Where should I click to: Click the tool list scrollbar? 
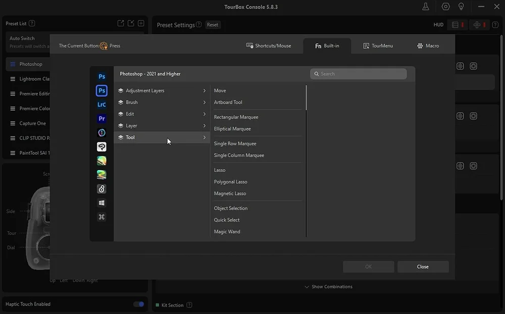coord(306,97)
